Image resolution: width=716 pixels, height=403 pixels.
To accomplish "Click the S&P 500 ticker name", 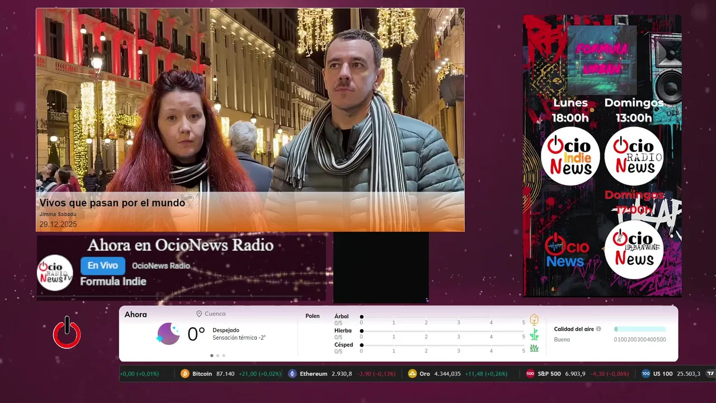I will pos(549,373).
